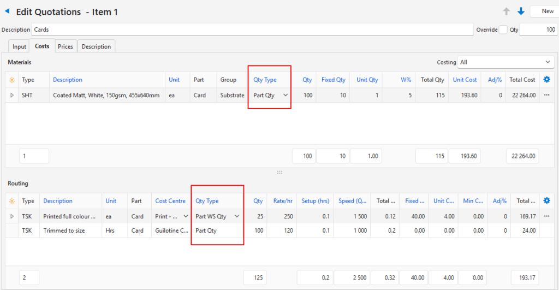The height and width of the screenshot is (290, 559).
Task: Click the New button
Action: (547, 11)
